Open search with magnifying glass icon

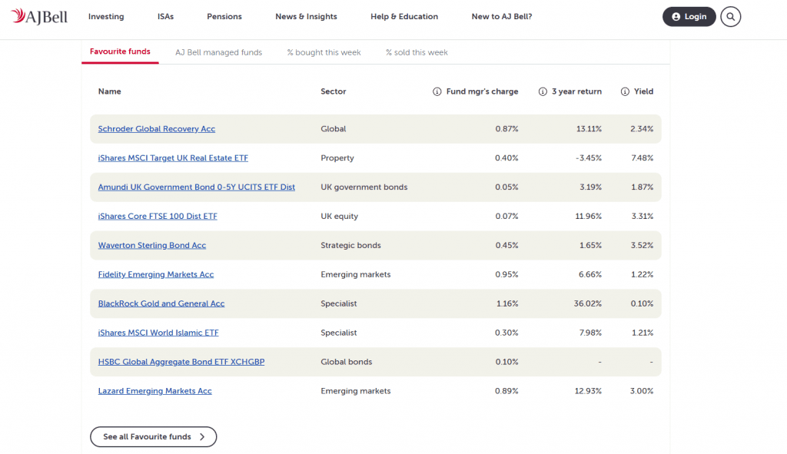click(730, 17)
